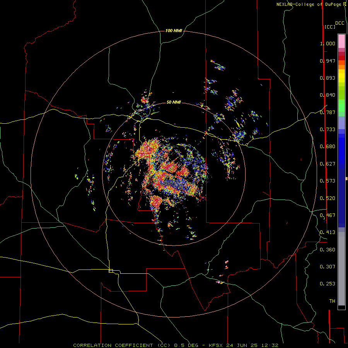Screen dimensions: 348x348
Task: Click the DCC label above the color bar
Action: click(x=340, y=23)
